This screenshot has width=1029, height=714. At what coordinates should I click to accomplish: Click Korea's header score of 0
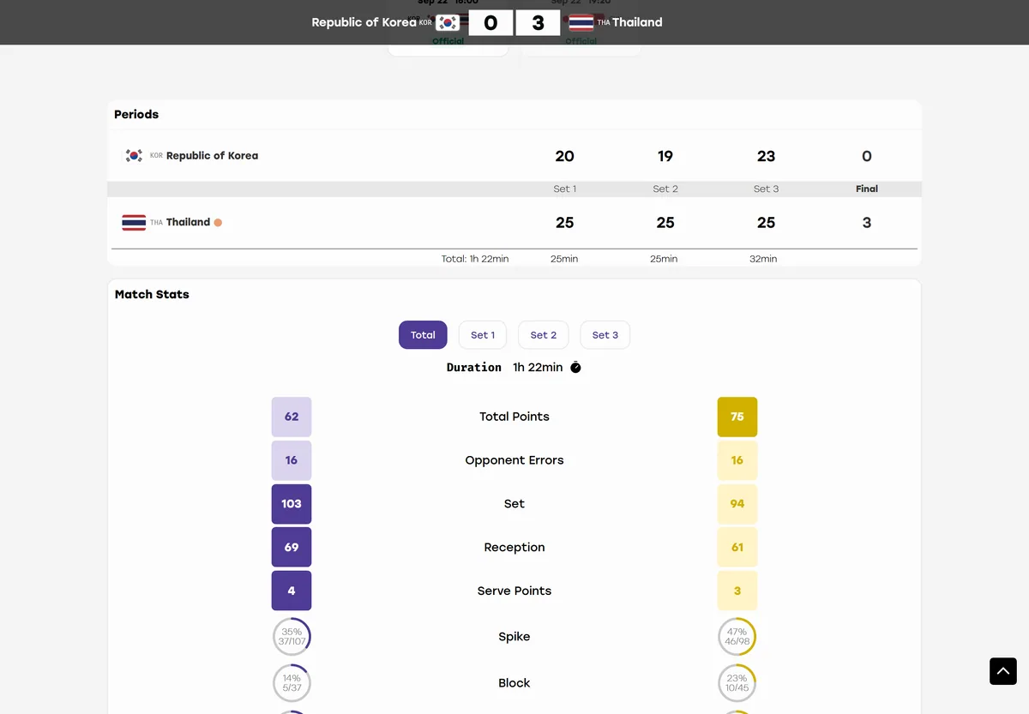(490, 23)
